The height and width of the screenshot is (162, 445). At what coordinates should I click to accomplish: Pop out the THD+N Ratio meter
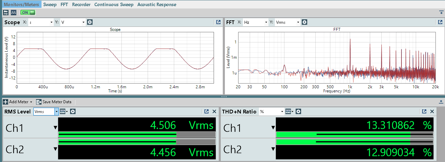tap(424, 111)
